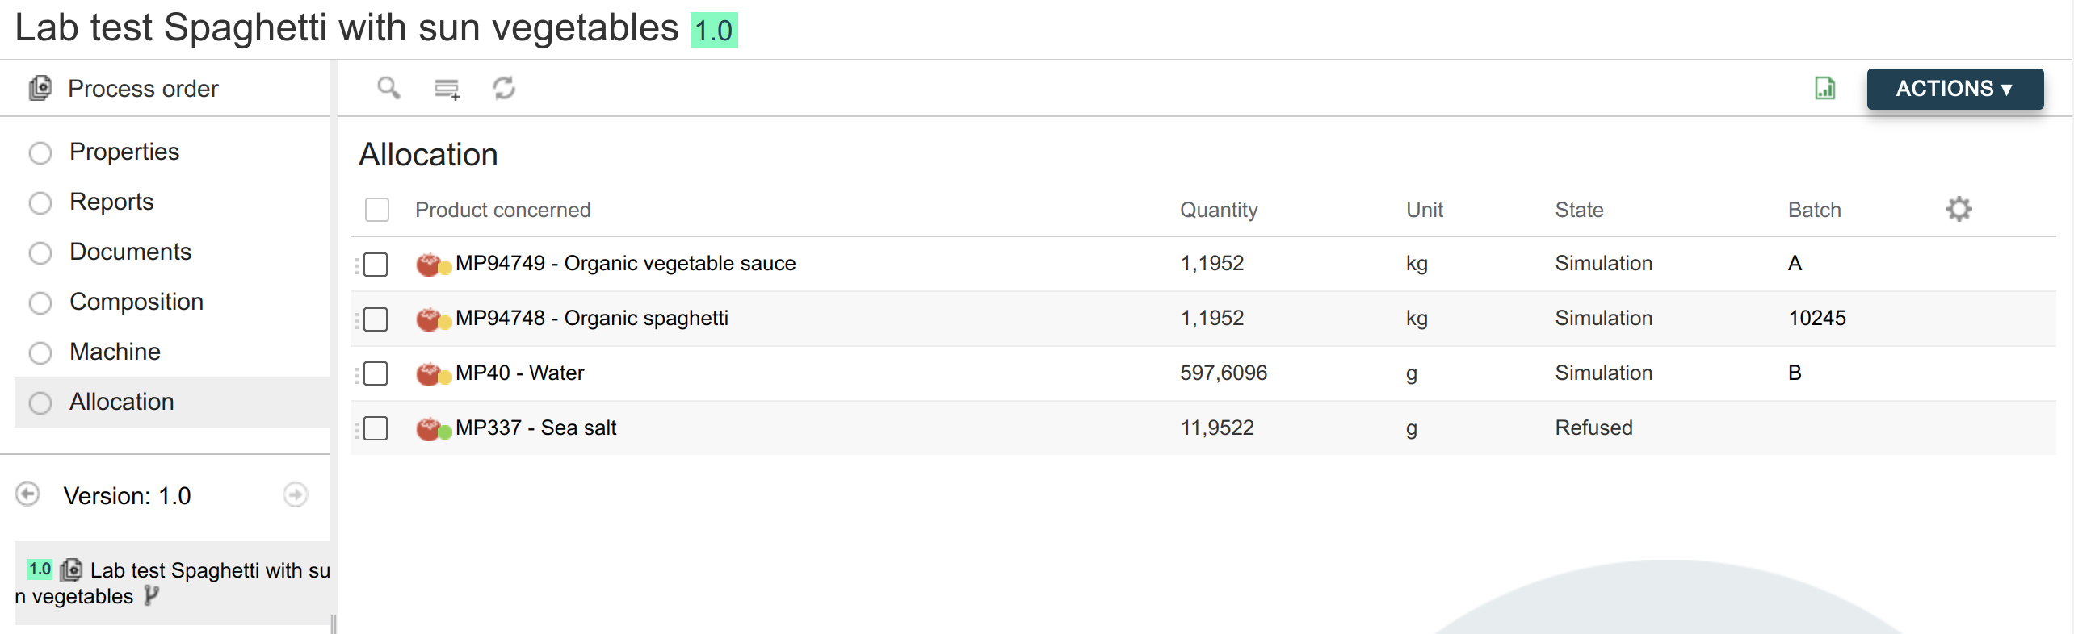Click the product icon for Organic vegetable sauce

point(433,264)
